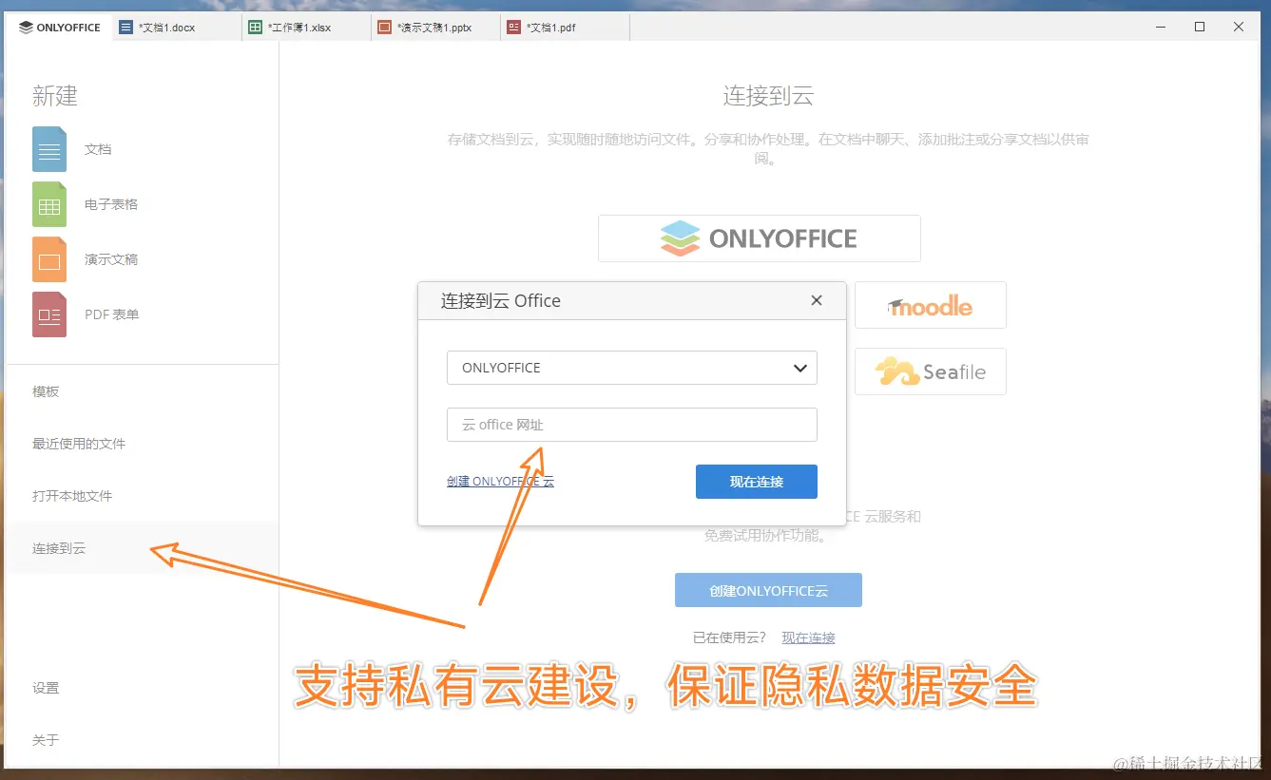Click the pptx file icon in the tab

pyautogui.click(x=384, y=28)
